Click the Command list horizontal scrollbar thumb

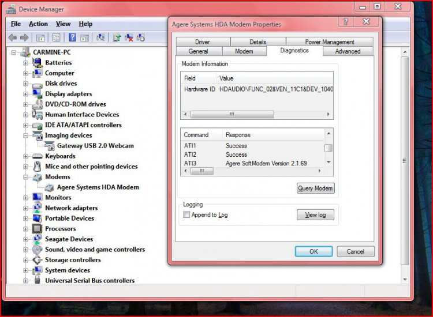202,171
